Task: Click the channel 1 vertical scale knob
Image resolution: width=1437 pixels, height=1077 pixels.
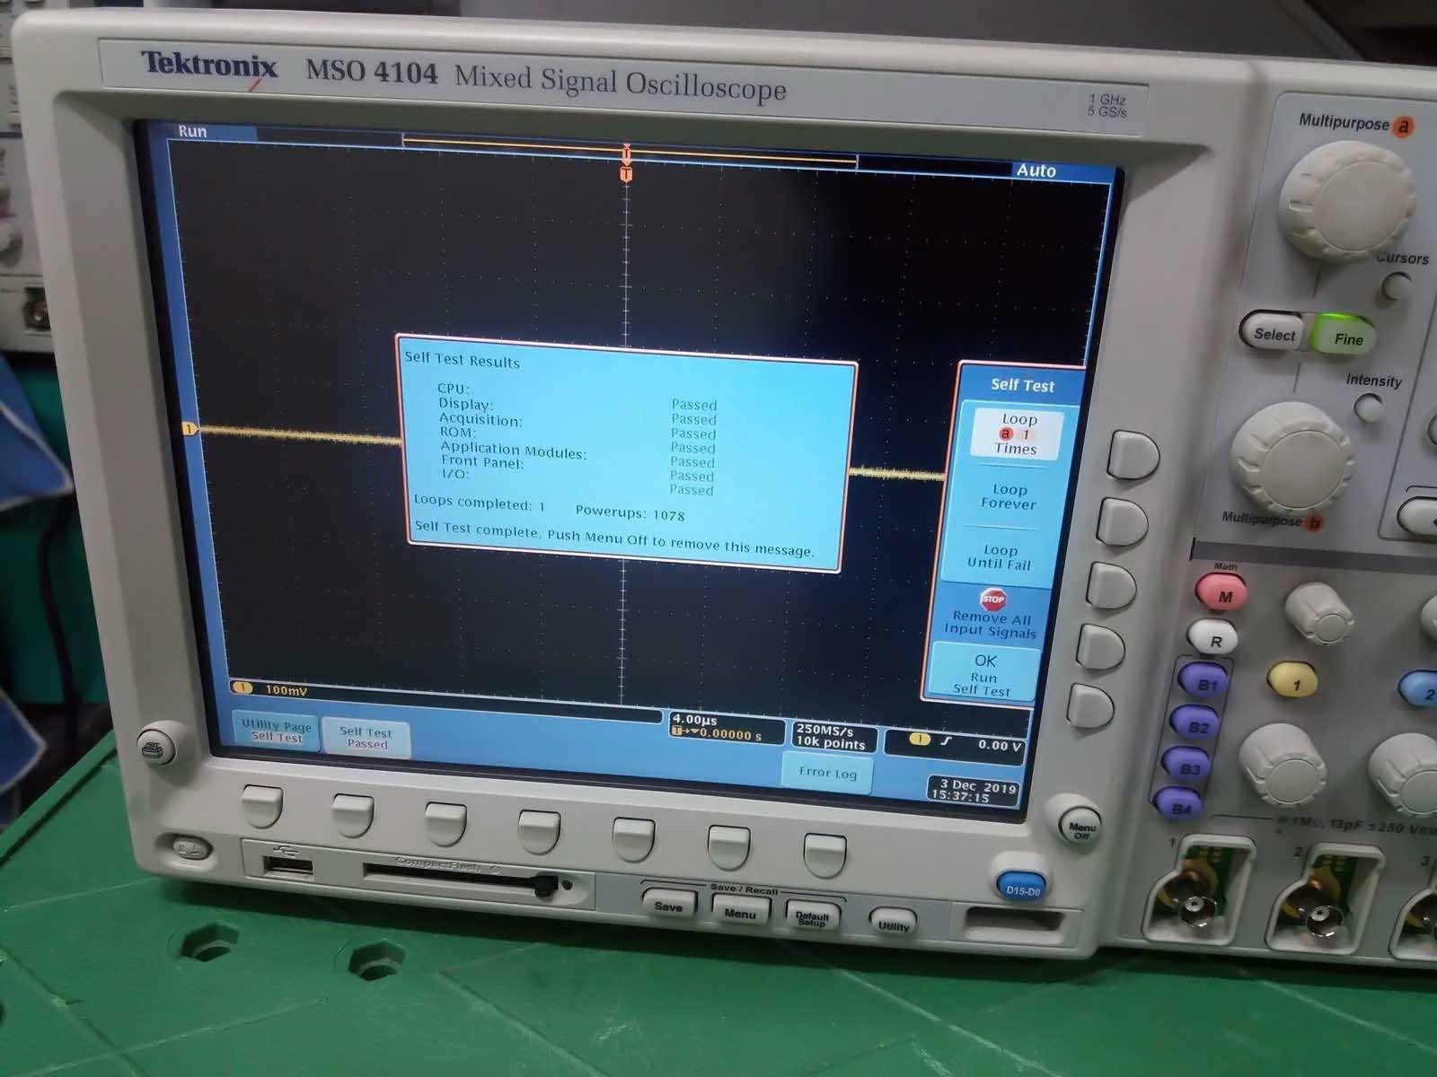Action: tap(1282, 765)
